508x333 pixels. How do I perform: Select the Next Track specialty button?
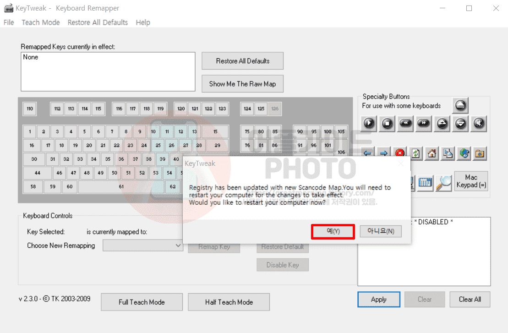click(x=424, y=123)
